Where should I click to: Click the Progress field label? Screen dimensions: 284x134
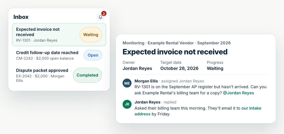point(215,62)
